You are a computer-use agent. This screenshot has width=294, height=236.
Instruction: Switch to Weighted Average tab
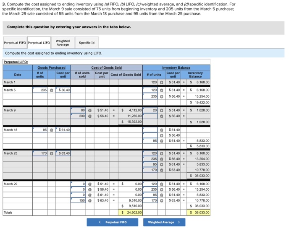[x=63, y=43]
